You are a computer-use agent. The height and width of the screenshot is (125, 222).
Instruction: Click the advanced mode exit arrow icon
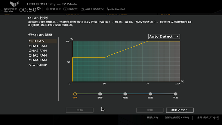pyautogui.click(x=217, y=118)
